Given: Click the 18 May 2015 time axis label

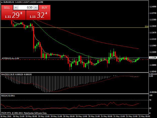Looking at the screenshot, I should (6, 116).
